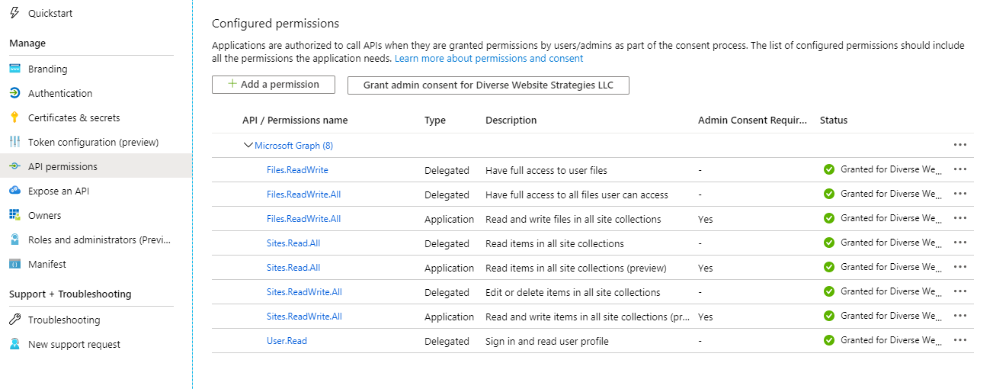The width and height of the screenshot is (993, 389).
Task: Click the Type column header
Action: (x=435, y=121)
